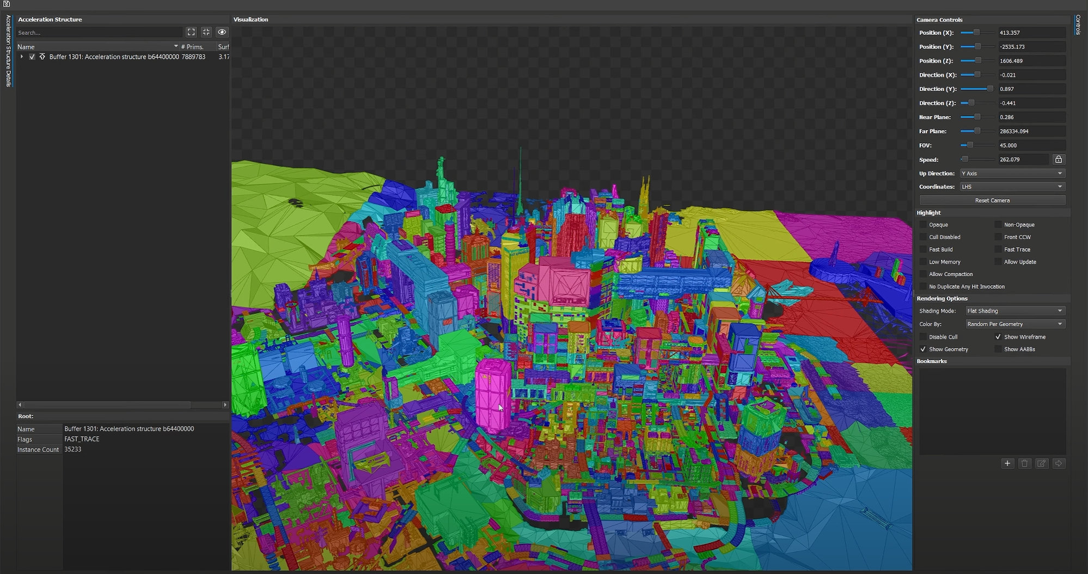The width and height of the screenshot is (1088, 574).
Task: Adjust the FOV slider
Action: [x=977, y=145]
